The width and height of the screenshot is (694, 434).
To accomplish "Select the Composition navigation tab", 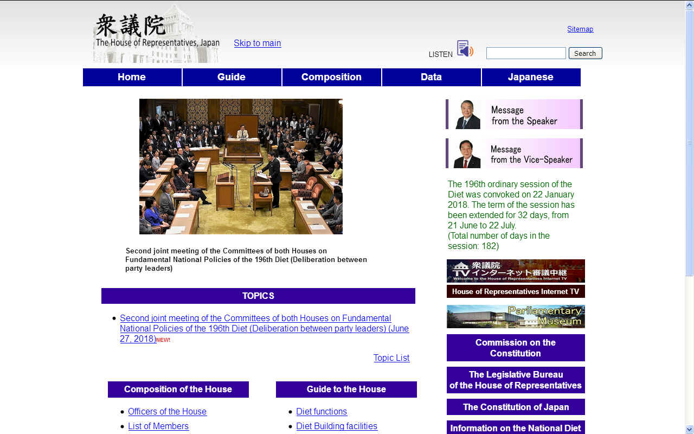I will [x=331, y=77].
